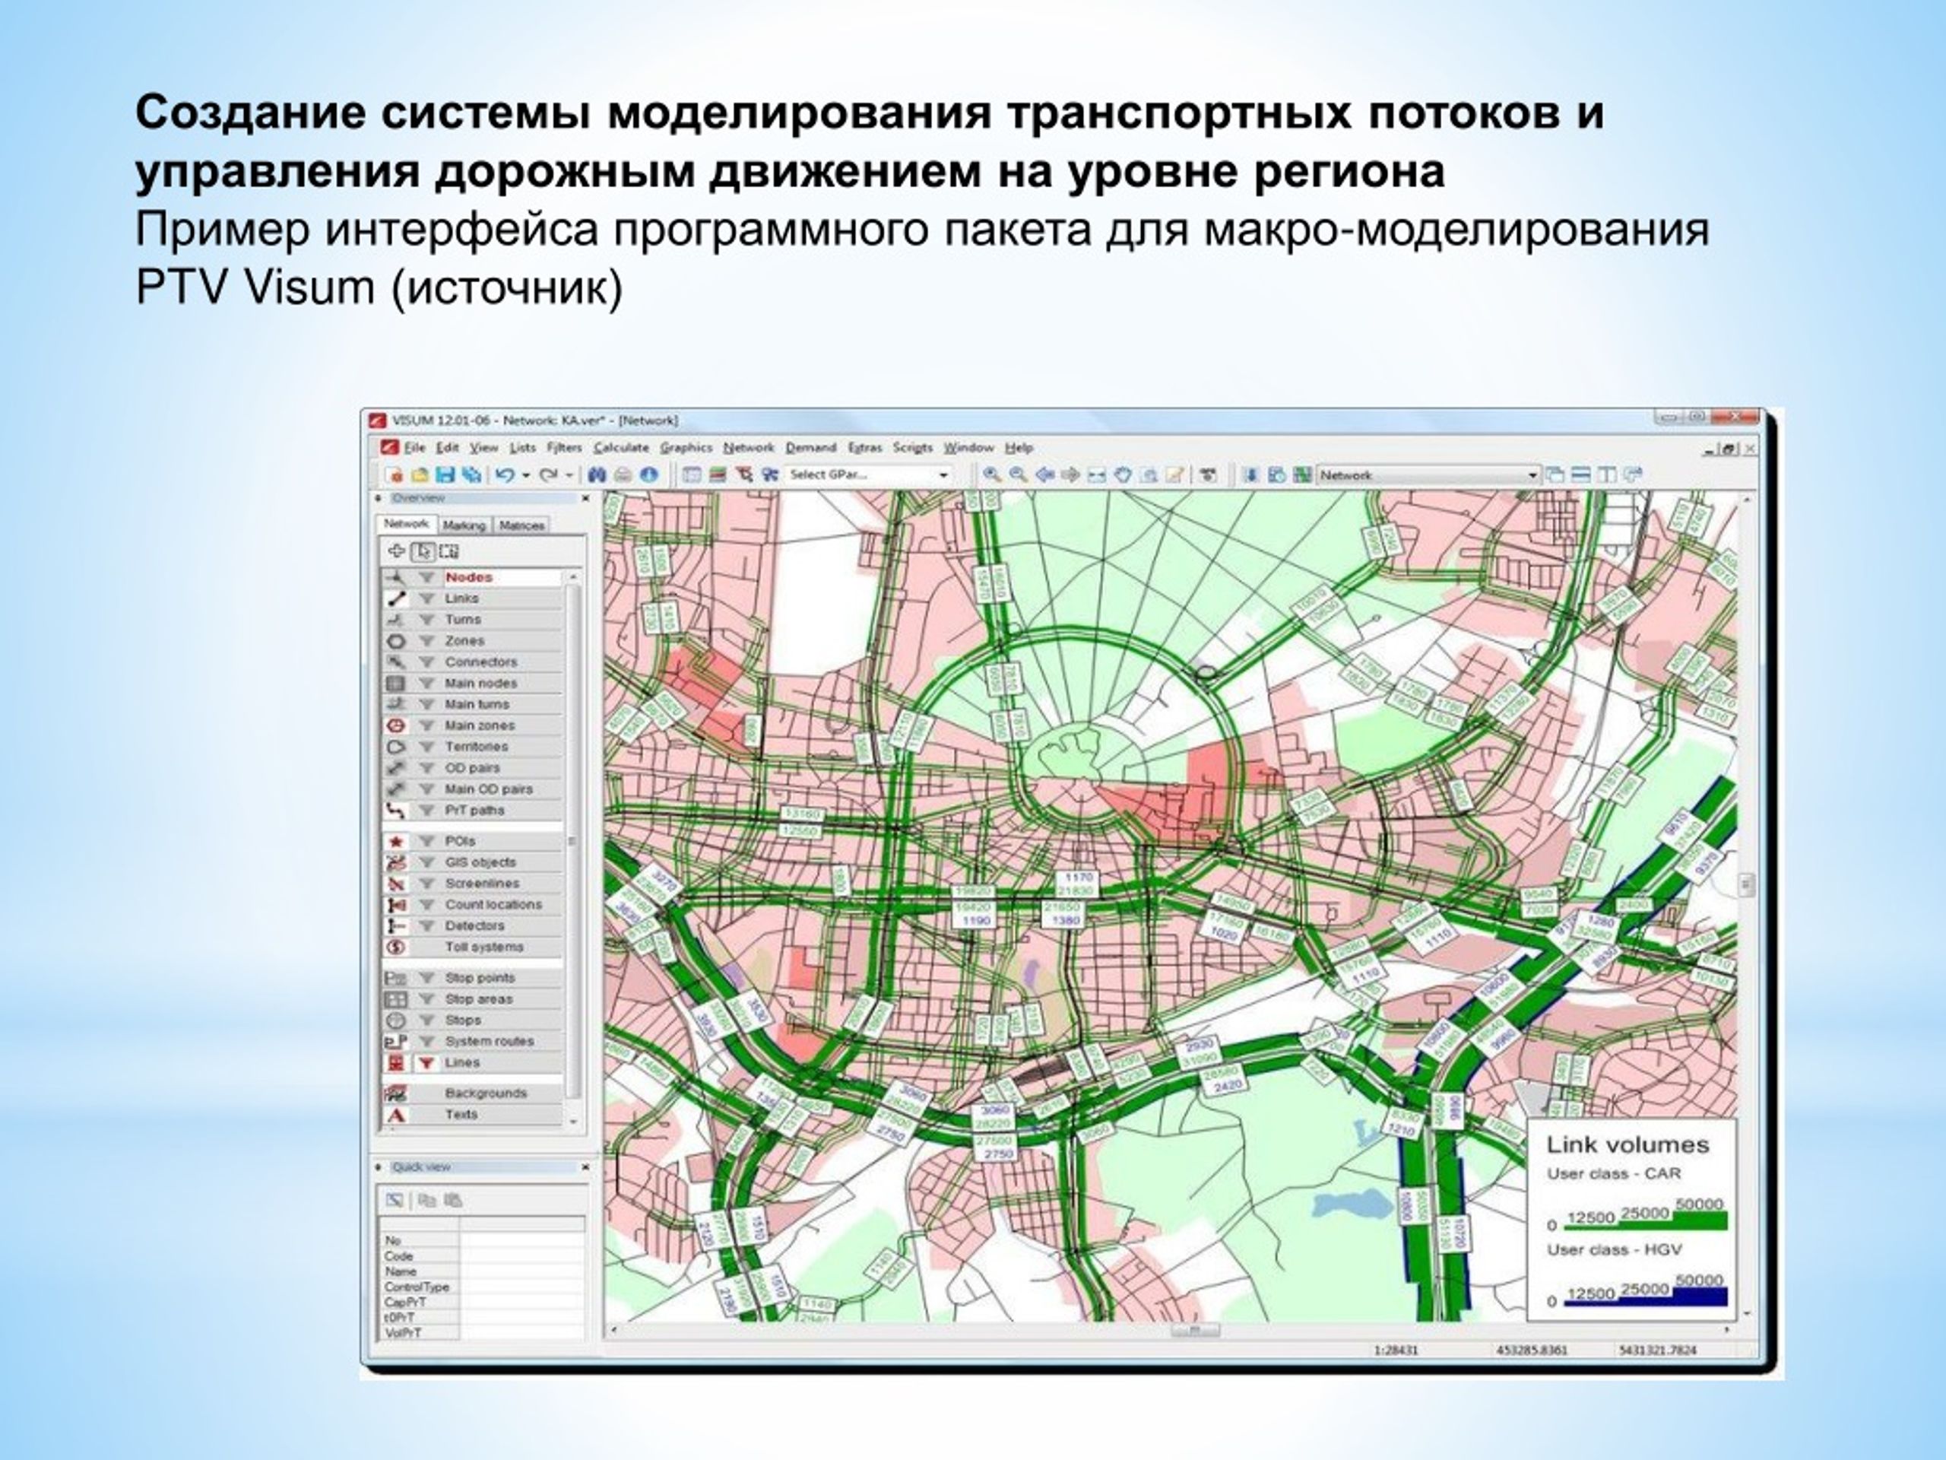Click the New network toolbar icon
Screen dimensions: 1946x1460
pos(394,475)
